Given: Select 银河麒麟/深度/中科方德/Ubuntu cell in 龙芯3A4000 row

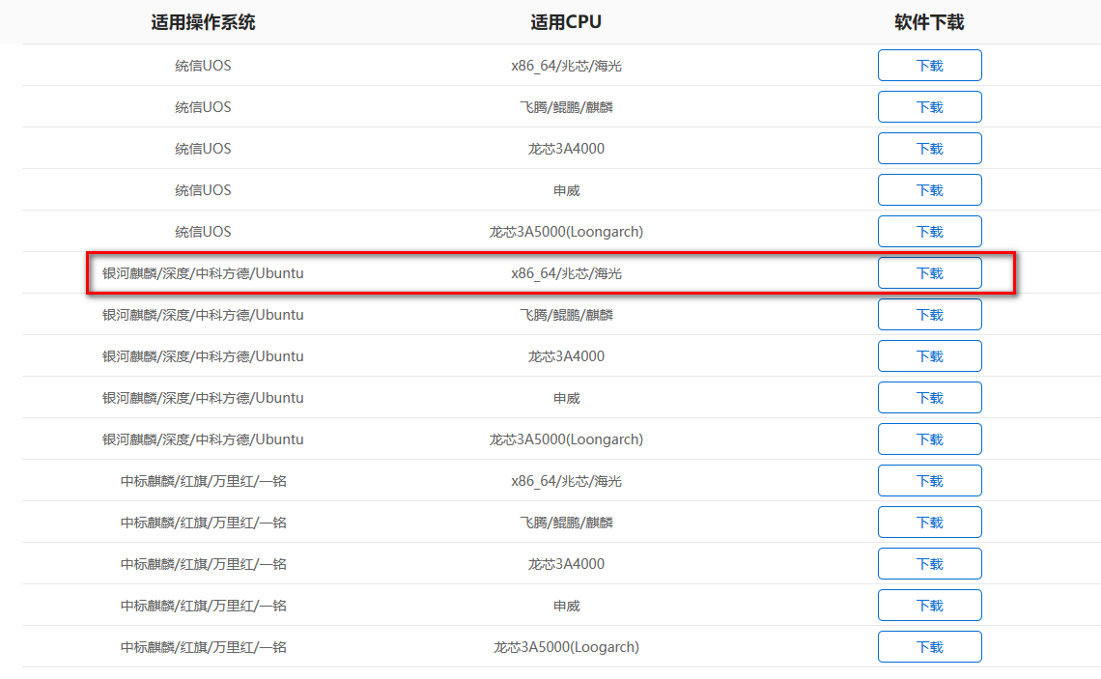Looking at the screenshot, I should (x=203, y=356).
